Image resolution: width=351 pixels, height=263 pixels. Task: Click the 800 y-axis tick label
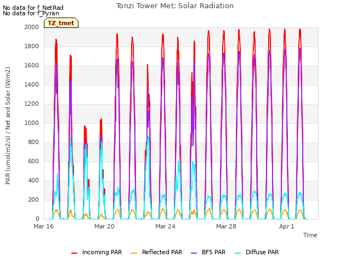point(33,142)
